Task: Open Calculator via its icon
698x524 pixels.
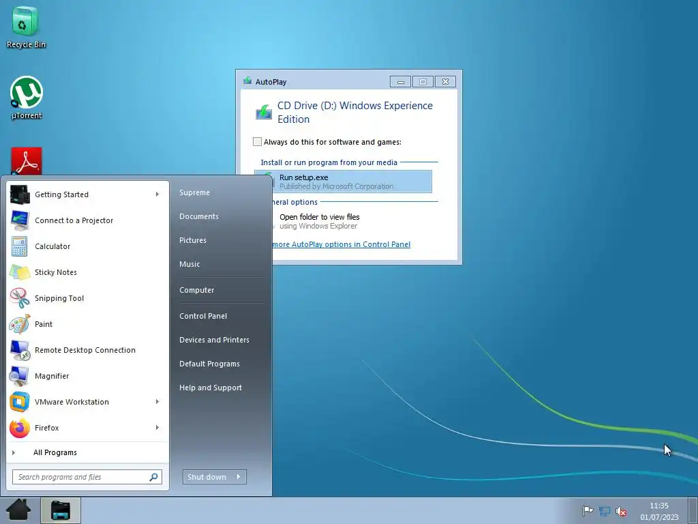Action: click(20, 246)
